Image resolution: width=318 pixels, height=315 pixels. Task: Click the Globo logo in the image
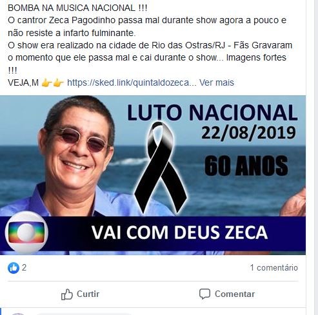point(26,233)
